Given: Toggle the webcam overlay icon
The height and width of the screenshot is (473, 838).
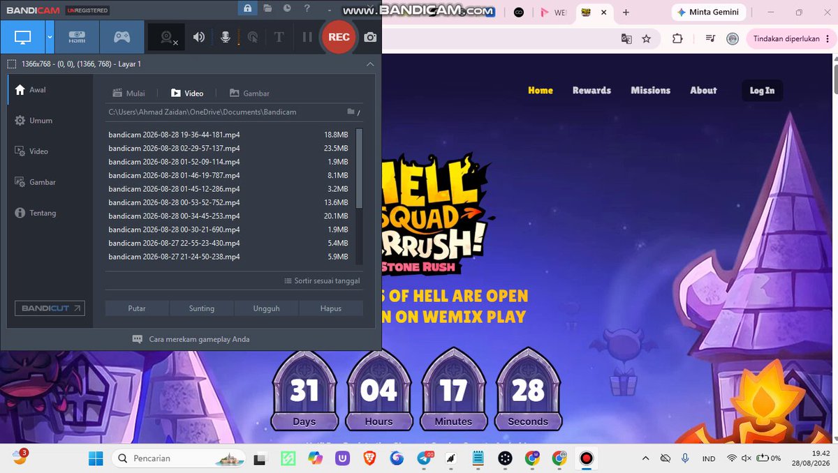Looking at the screenshot, I should (x=168, y=38).
